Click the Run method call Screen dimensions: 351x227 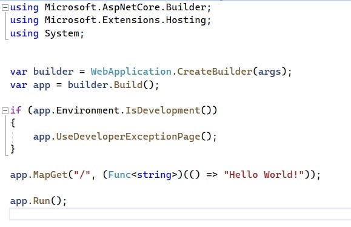[42, 200]
